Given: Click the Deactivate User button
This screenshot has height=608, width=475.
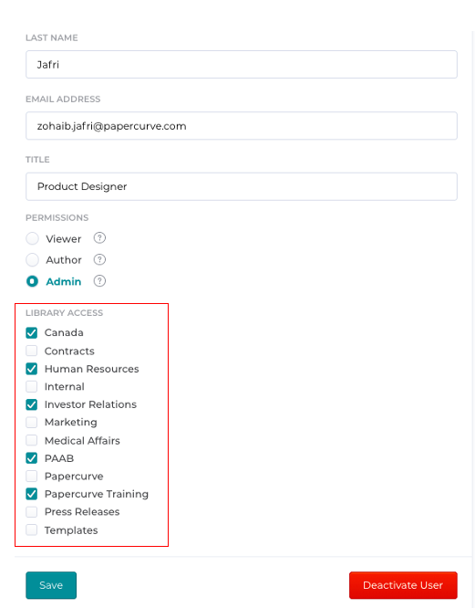Looking at the screenshot, I should [403, 585].
